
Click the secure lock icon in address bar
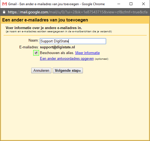(4, 12)
